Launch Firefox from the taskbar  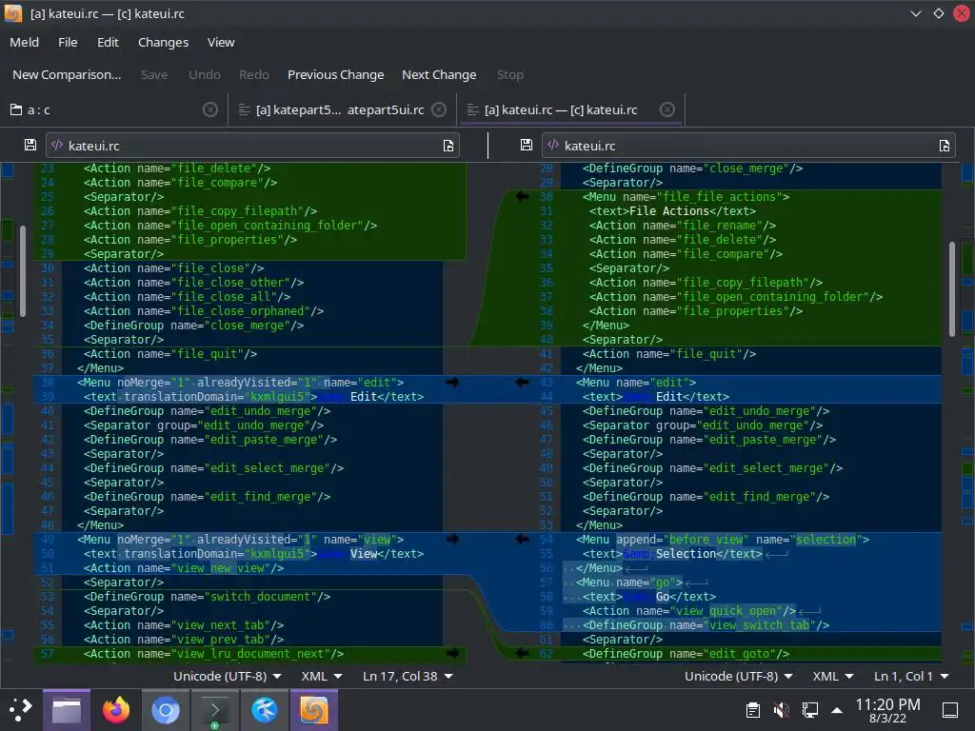pos(115,710)
